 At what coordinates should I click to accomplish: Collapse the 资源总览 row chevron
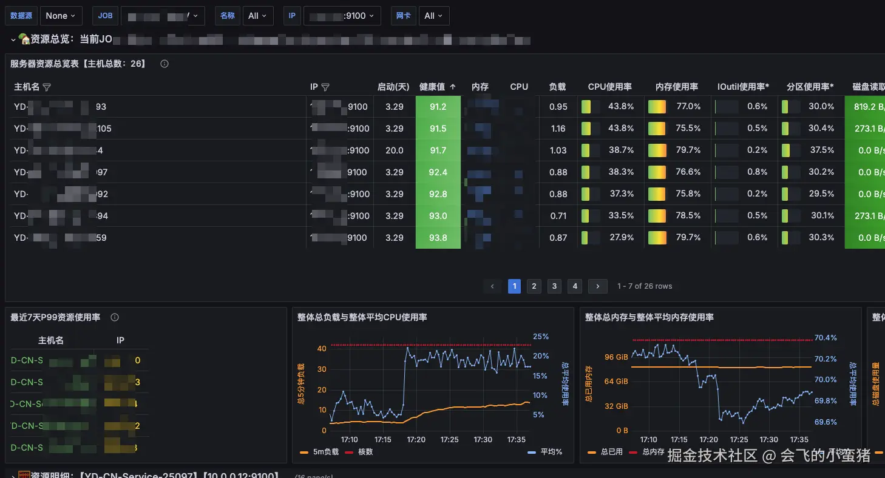pyautogui.click(x=13, y=40)
